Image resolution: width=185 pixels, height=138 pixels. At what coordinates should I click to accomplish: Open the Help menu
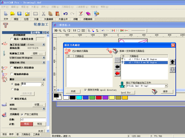pyautogui.click(x=104, y=7)
